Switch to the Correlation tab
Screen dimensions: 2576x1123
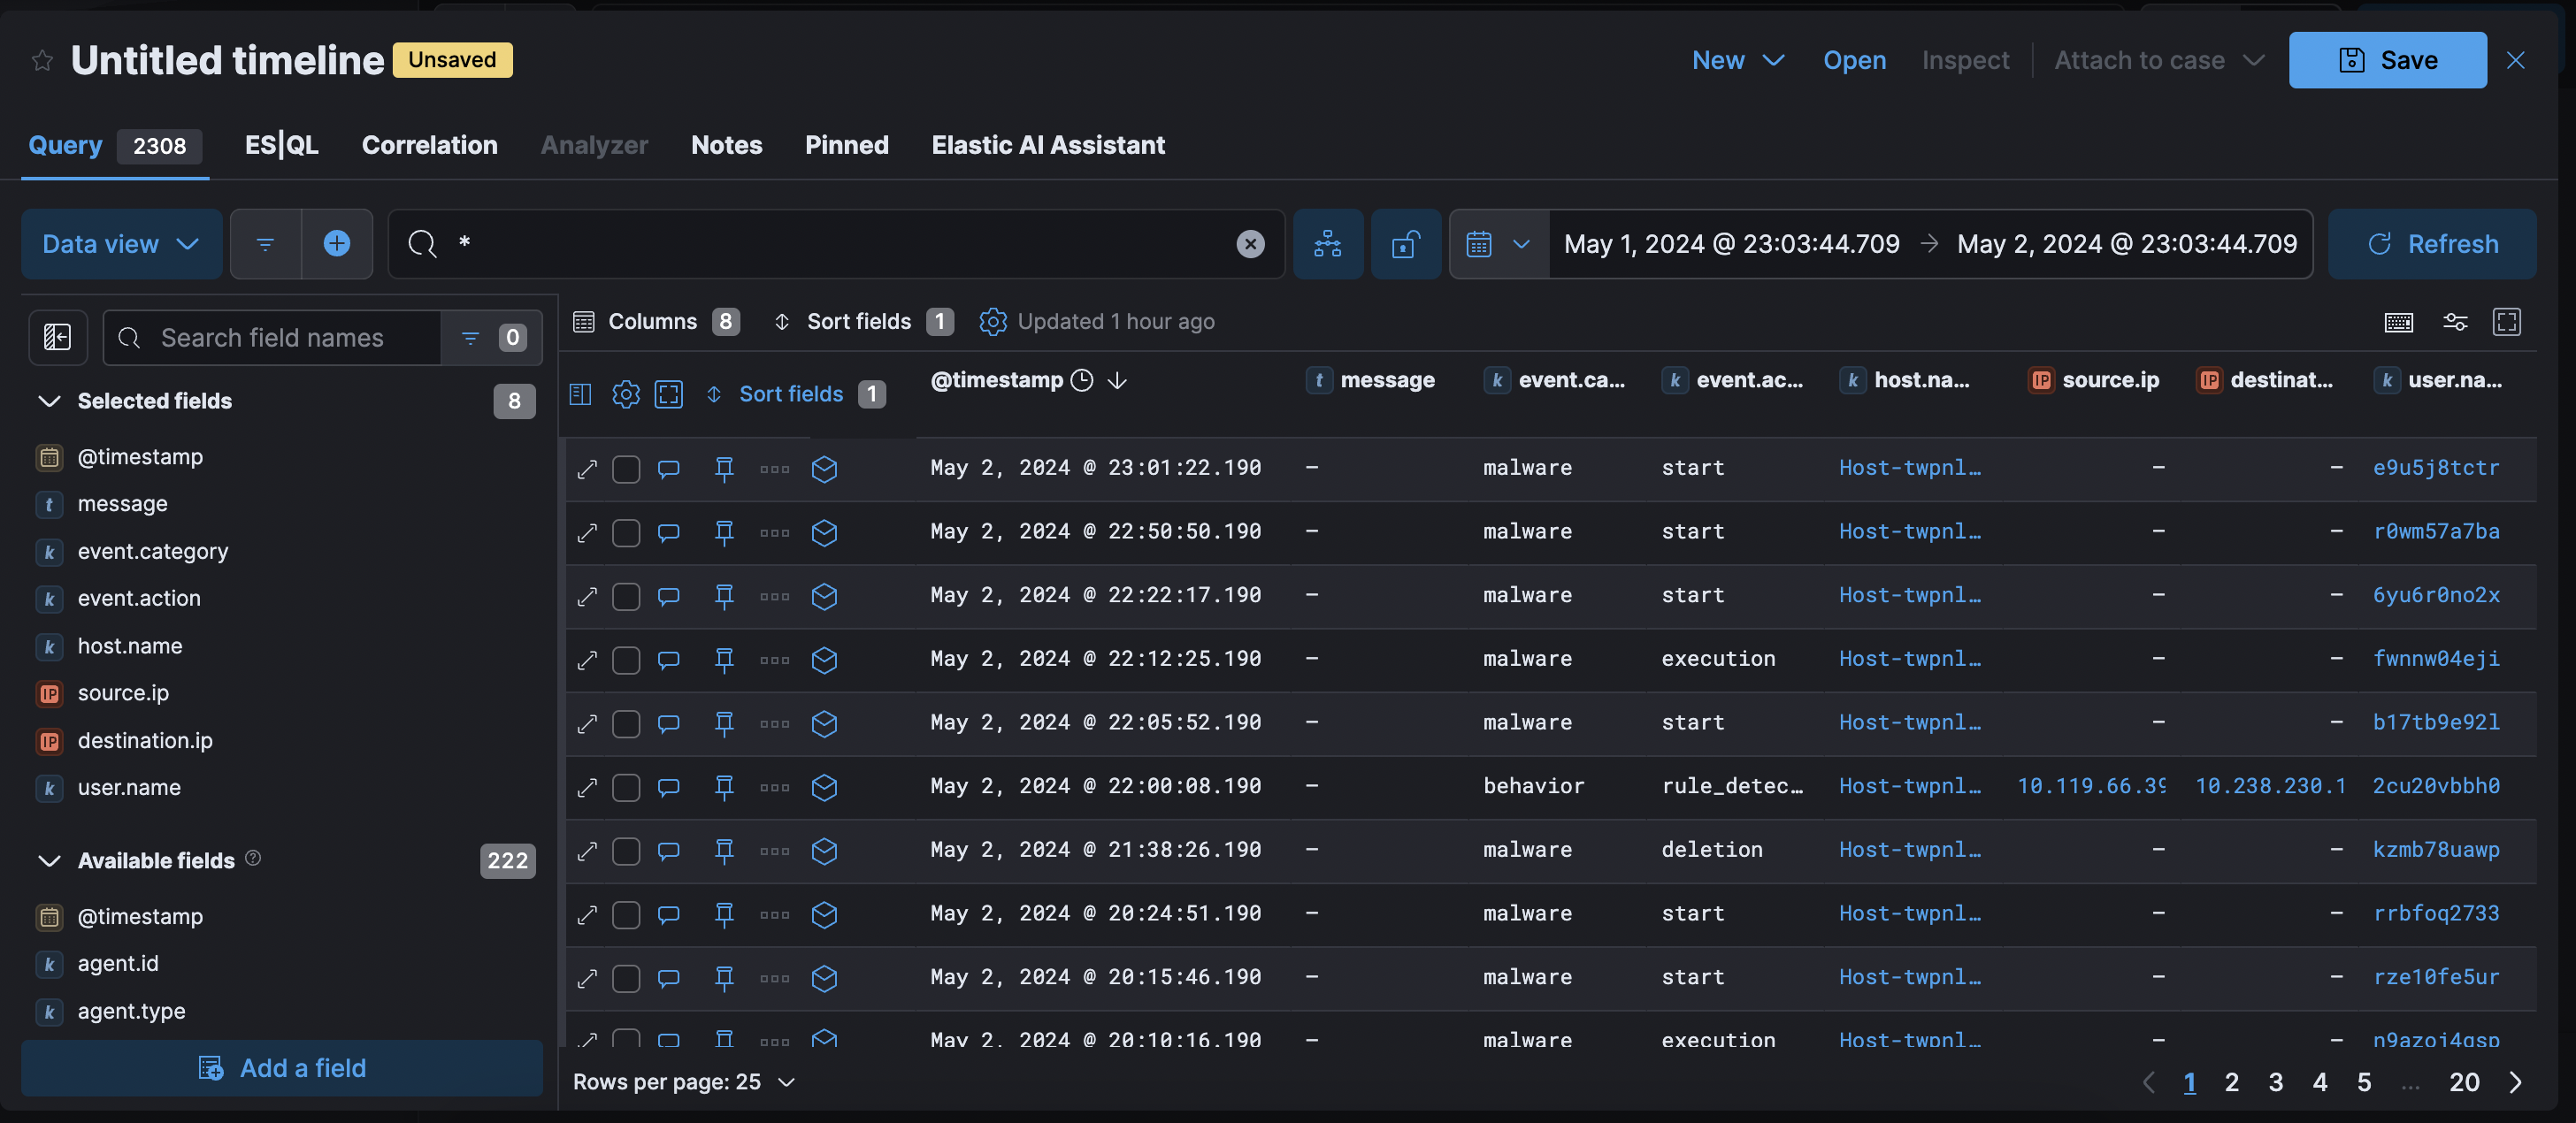coord(429,145)
